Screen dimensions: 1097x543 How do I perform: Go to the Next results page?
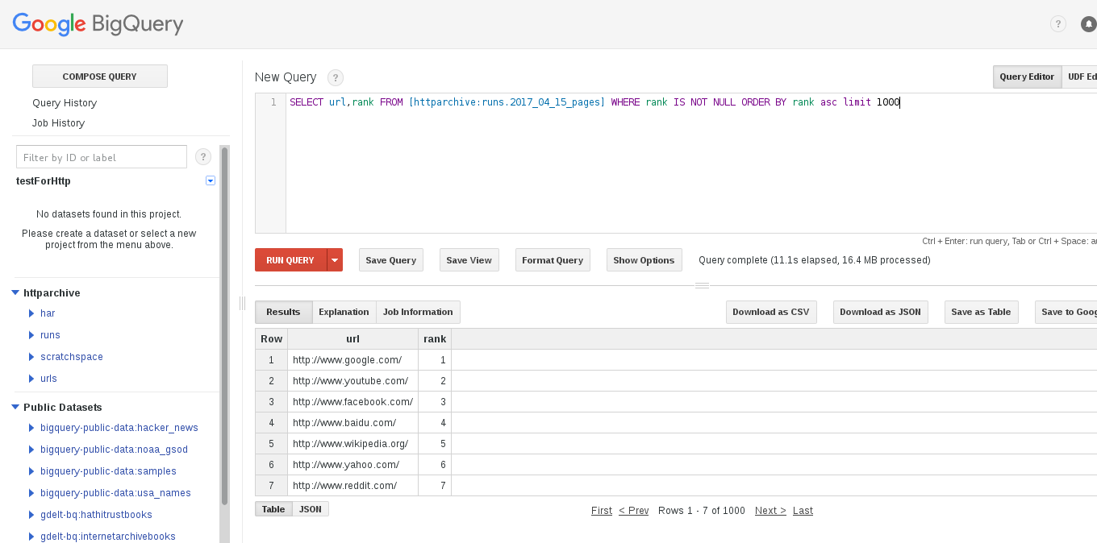[770, 511]
